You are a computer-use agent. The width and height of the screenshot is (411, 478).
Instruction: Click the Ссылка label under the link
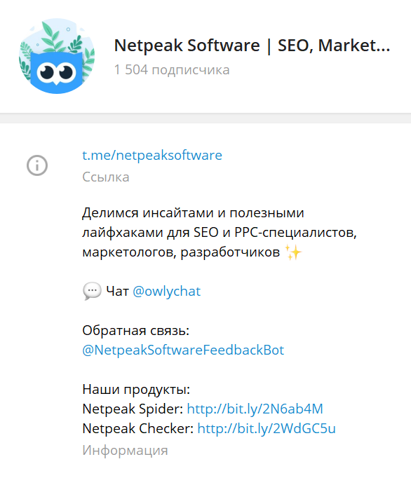[x=106, y=177]
